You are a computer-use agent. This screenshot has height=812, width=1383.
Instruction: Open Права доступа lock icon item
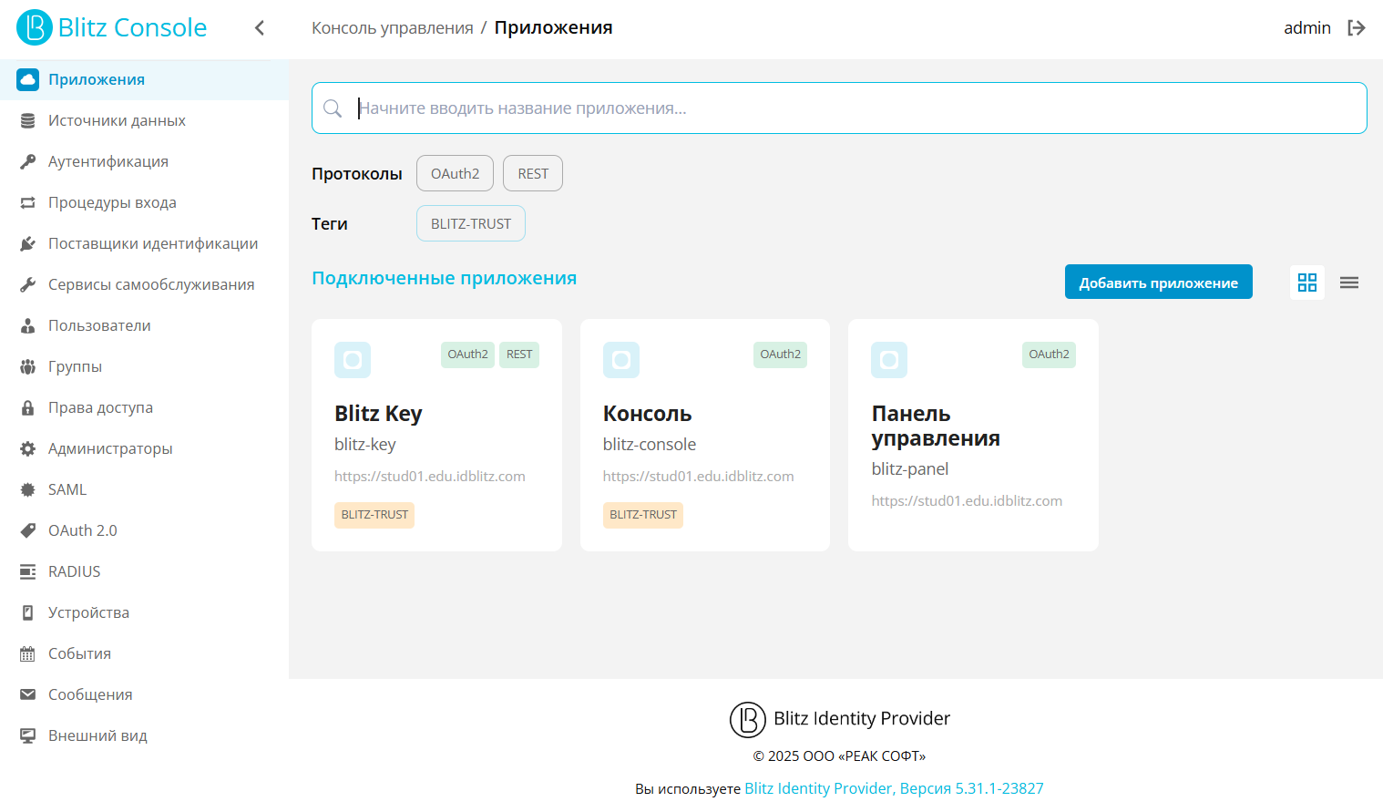point(28,407)
